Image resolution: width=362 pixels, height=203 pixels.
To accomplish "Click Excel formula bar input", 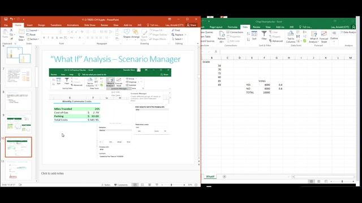I will (287, 52).
